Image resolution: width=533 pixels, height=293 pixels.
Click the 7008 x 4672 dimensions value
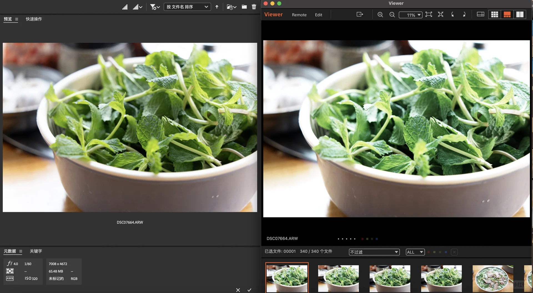pos(58,264)
